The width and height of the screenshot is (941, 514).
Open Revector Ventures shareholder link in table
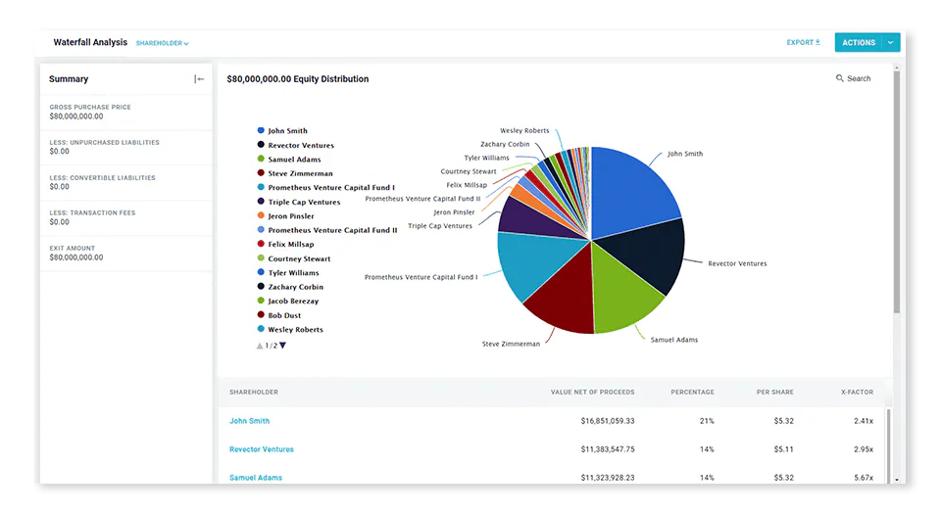(x=261, y=449)
